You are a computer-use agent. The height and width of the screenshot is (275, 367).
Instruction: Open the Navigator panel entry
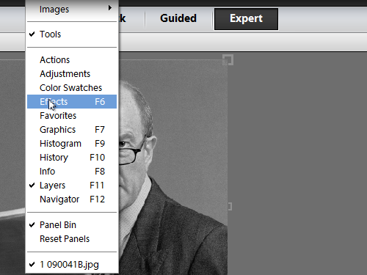pyautogui.click(x=72, y=199)
